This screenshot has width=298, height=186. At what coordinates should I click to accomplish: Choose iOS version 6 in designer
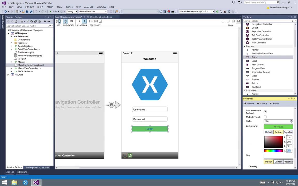(x=79, y=21)
